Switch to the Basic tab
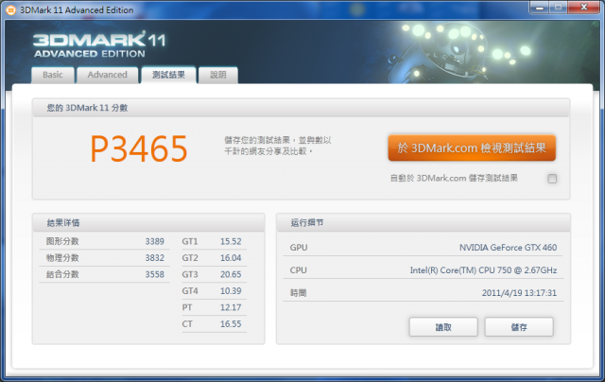The height and width of the screenshot is (382, 605). [53, 75]
